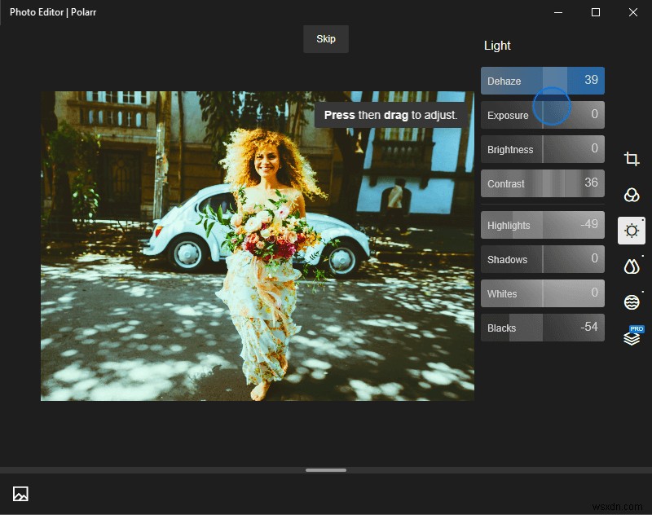Click the Blacks slider
652x515 pixels.
(x=542, y=328)
